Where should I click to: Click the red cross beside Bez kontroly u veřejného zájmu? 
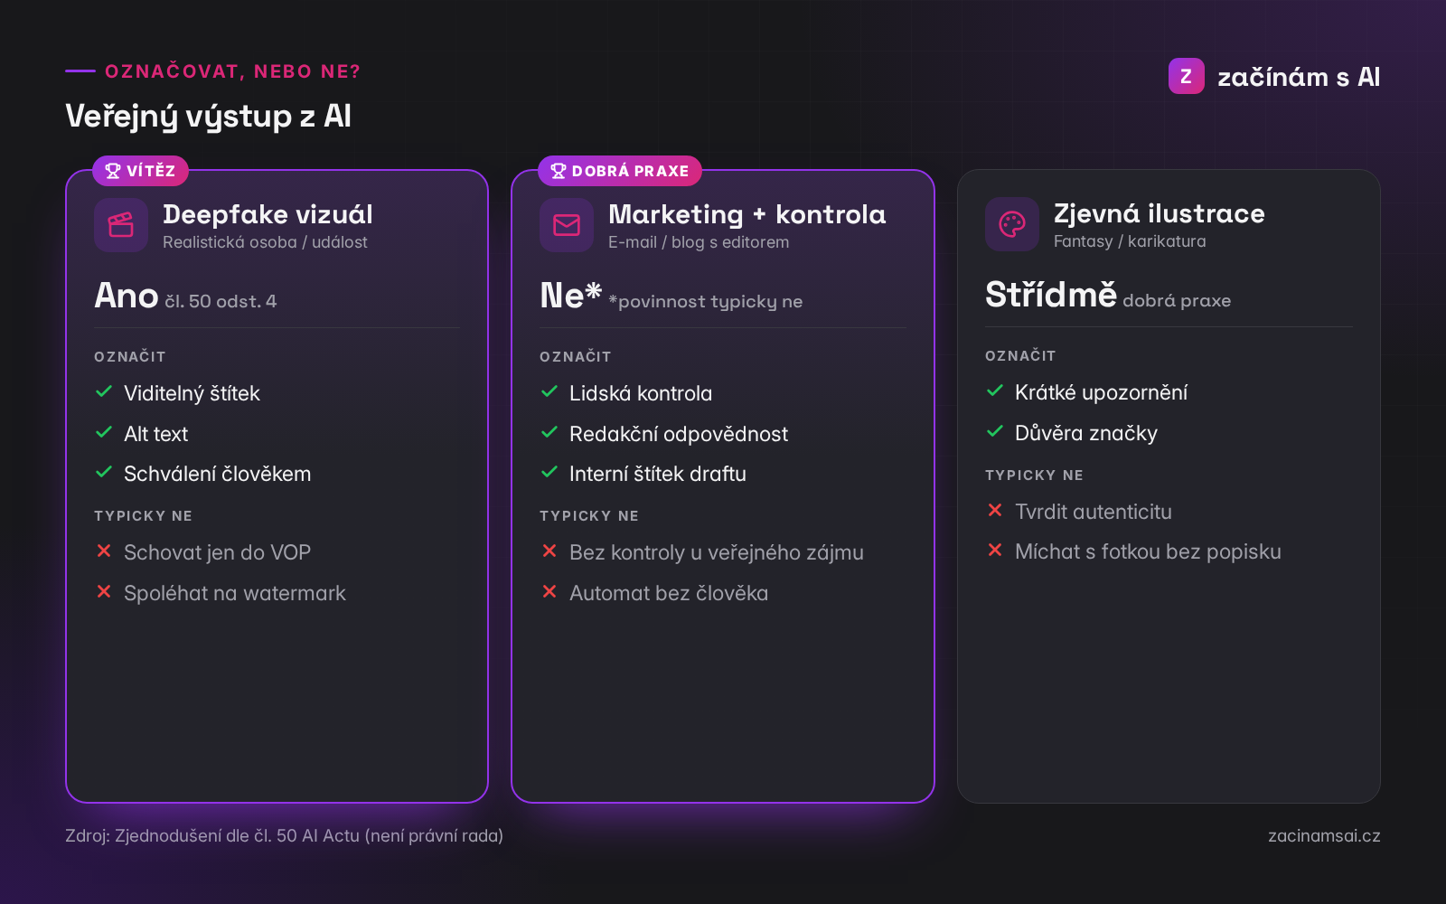pyautogui.click(x=549, y=551)
